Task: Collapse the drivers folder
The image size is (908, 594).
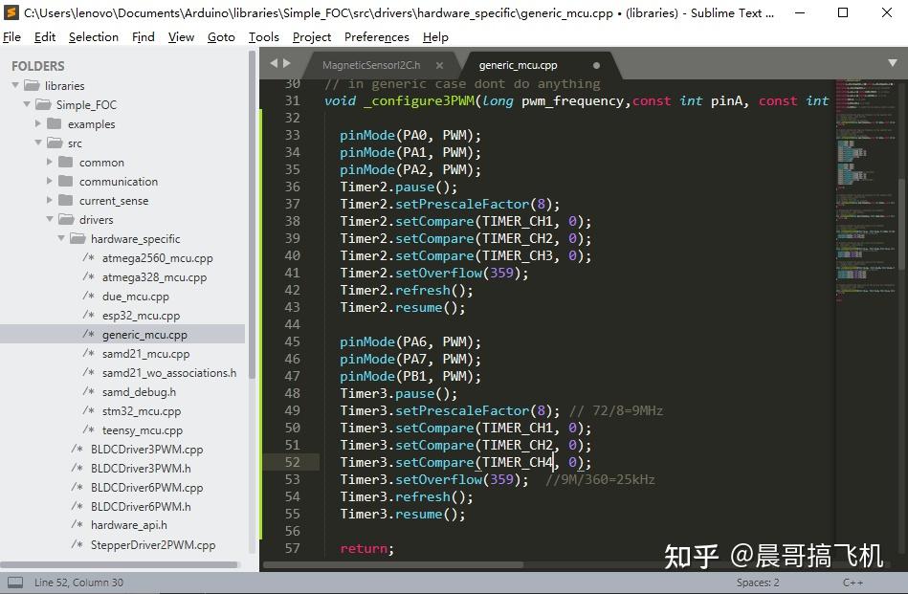Action: tap(51, 219)
